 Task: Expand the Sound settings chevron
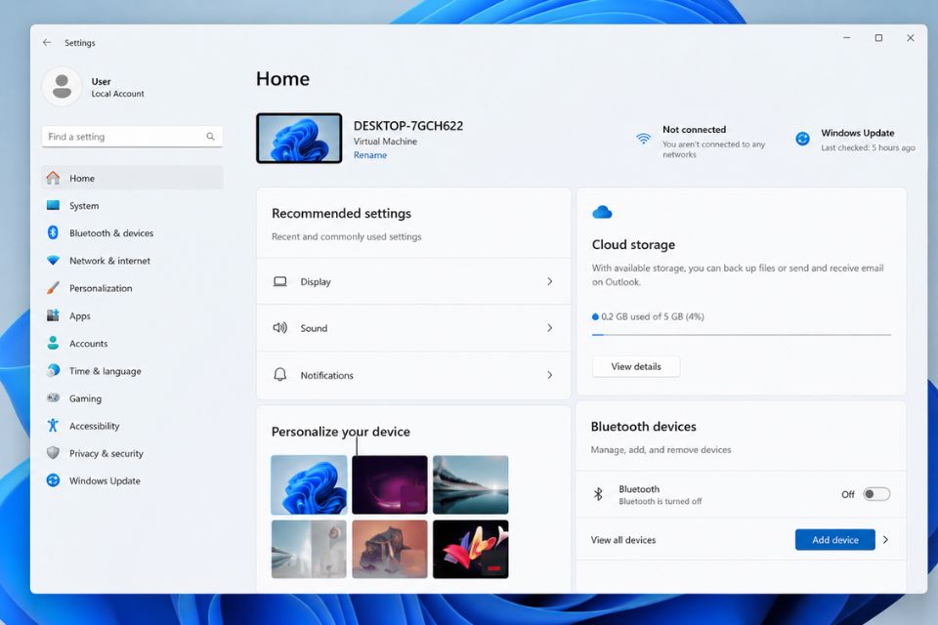550,328
